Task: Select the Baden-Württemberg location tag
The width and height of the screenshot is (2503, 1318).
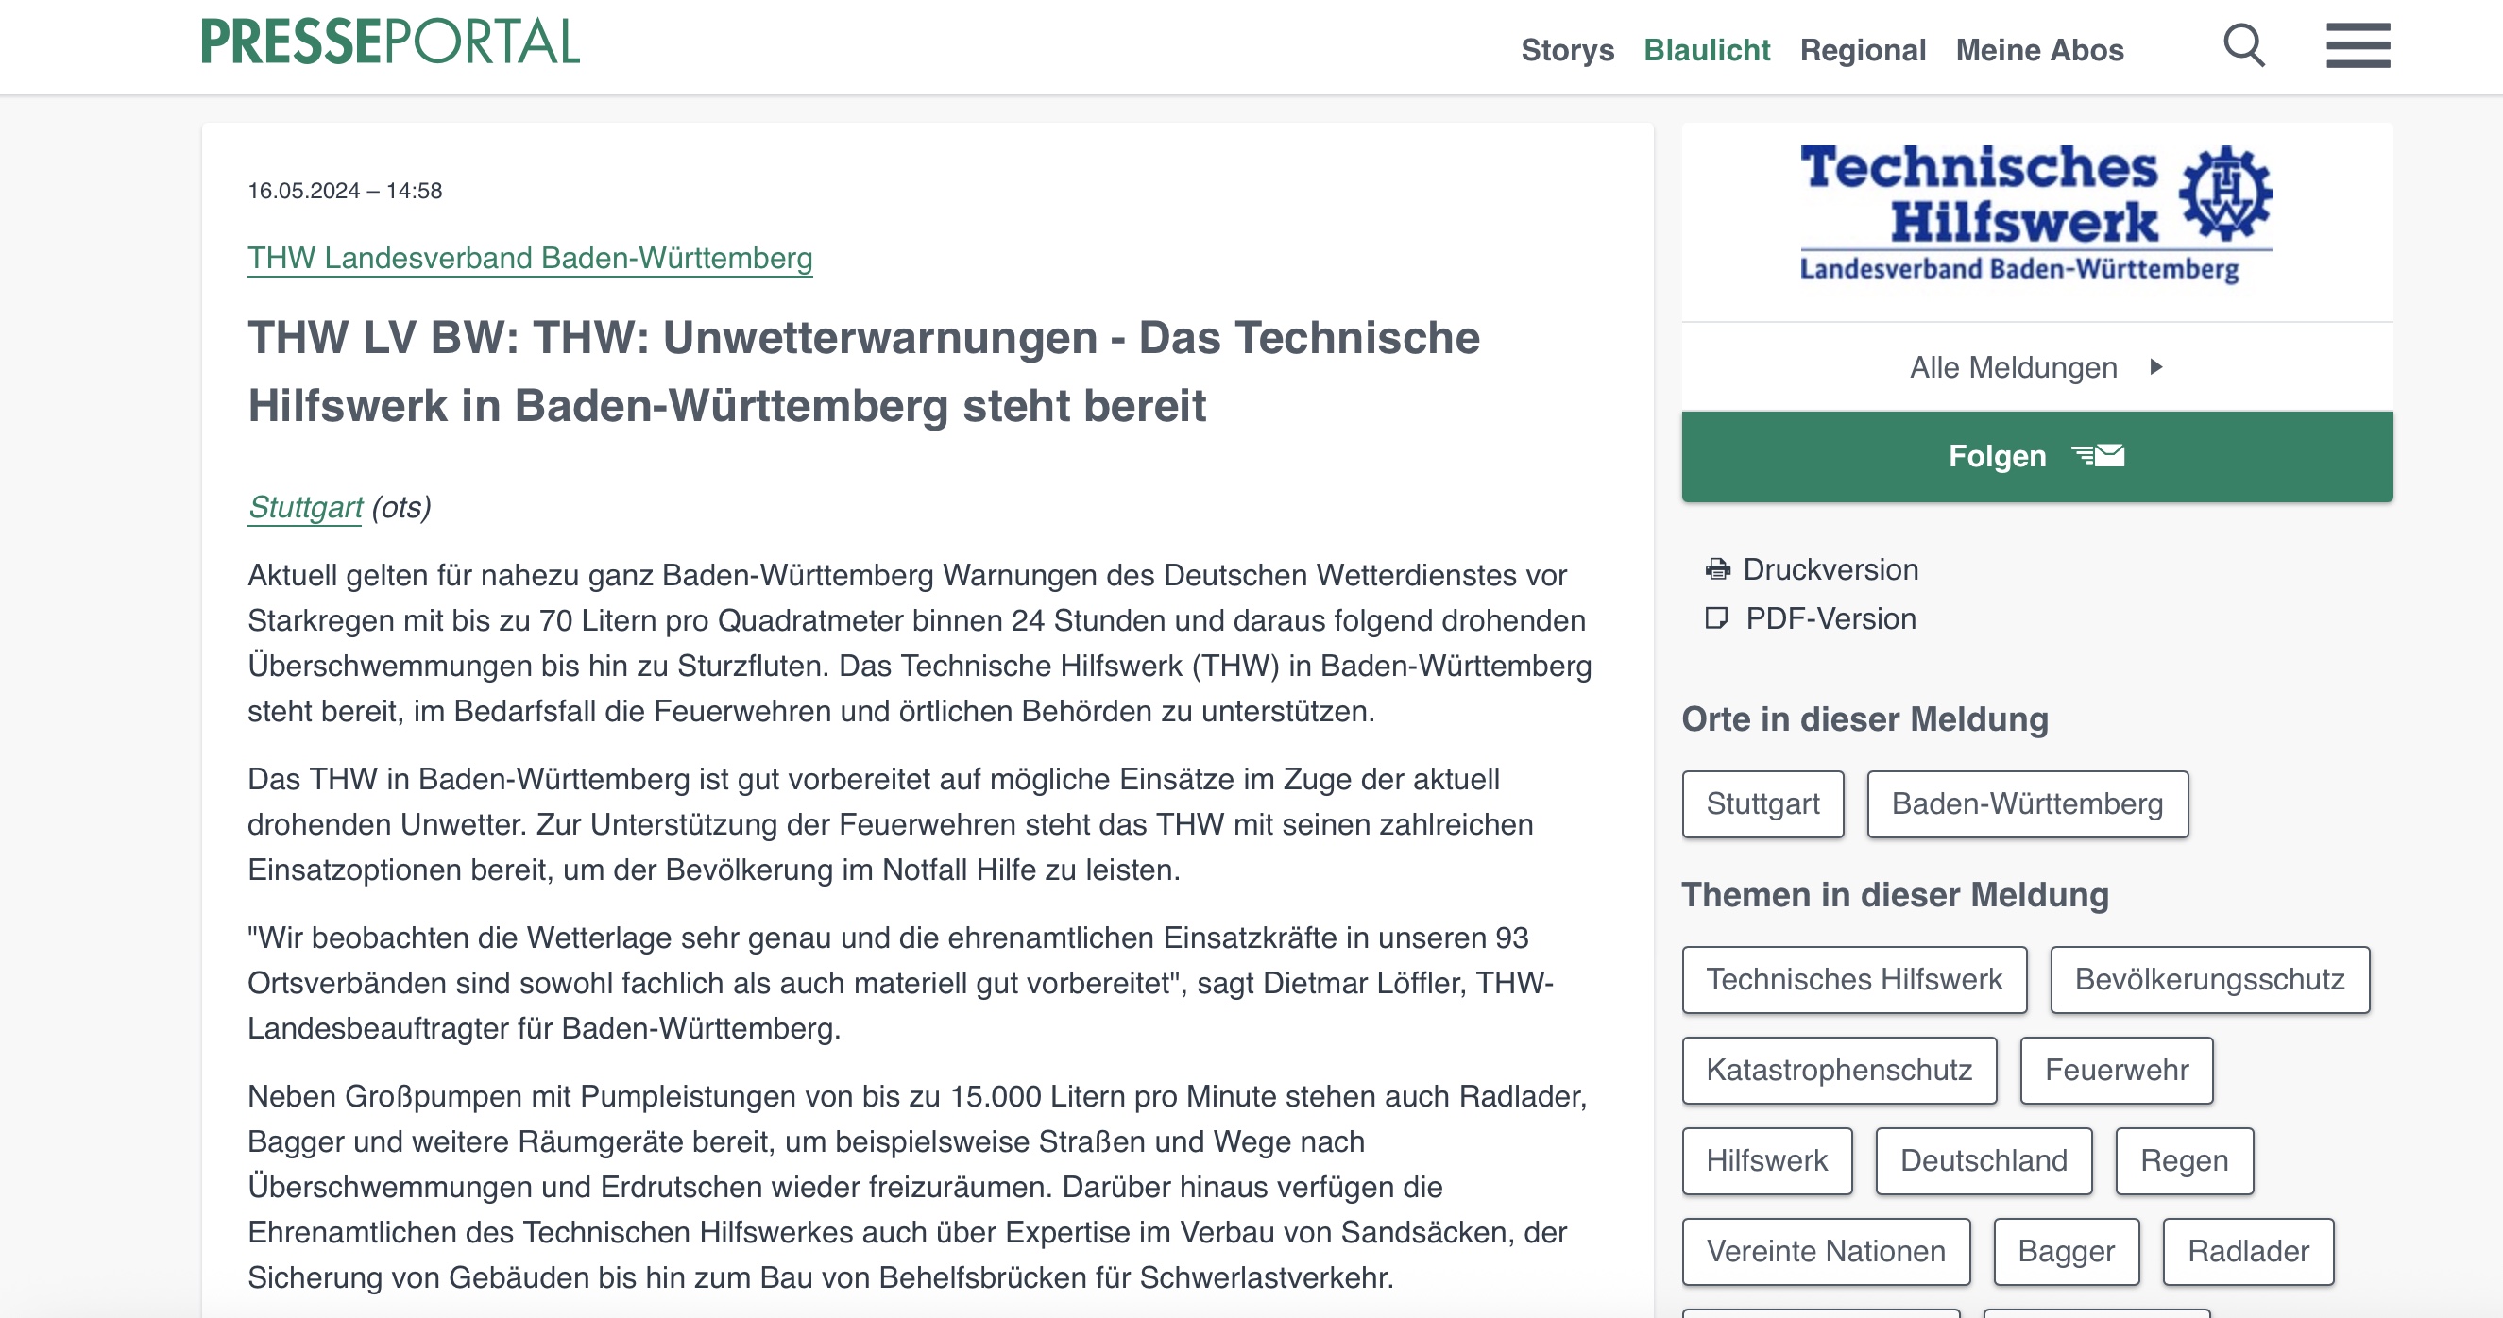Action: pos(2027,804)
